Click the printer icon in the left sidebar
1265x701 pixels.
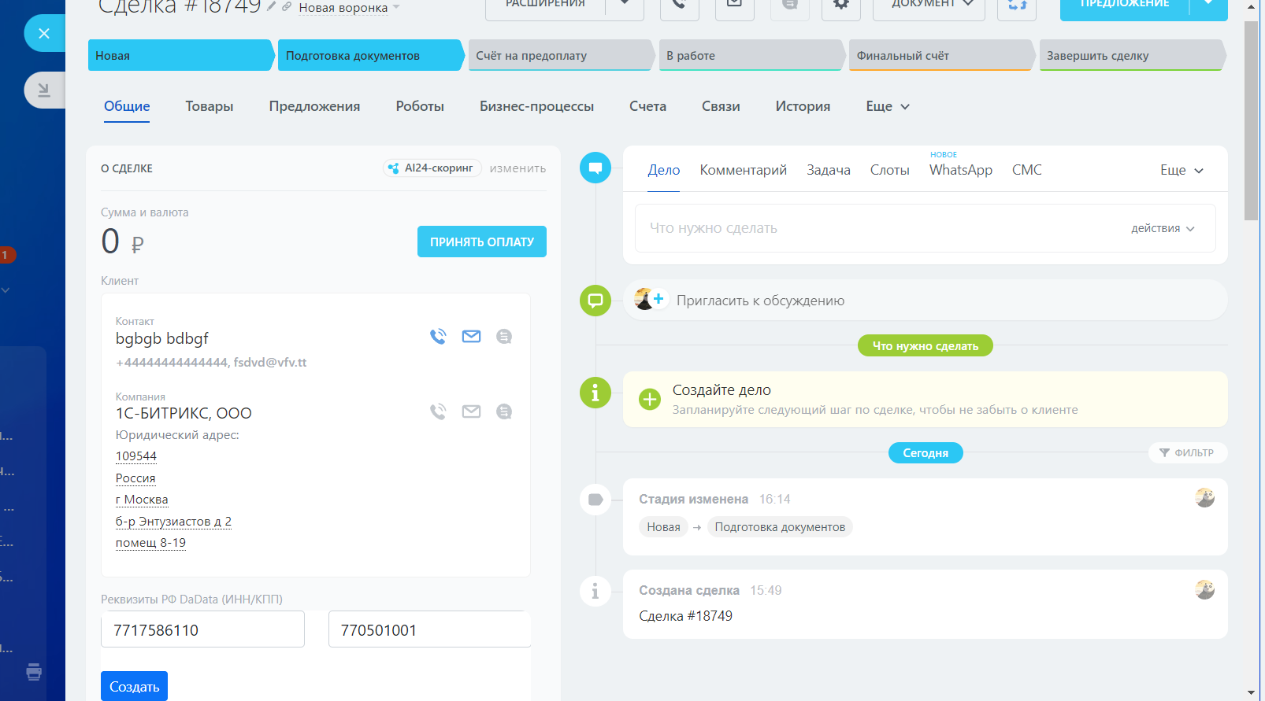click(34, 672)
